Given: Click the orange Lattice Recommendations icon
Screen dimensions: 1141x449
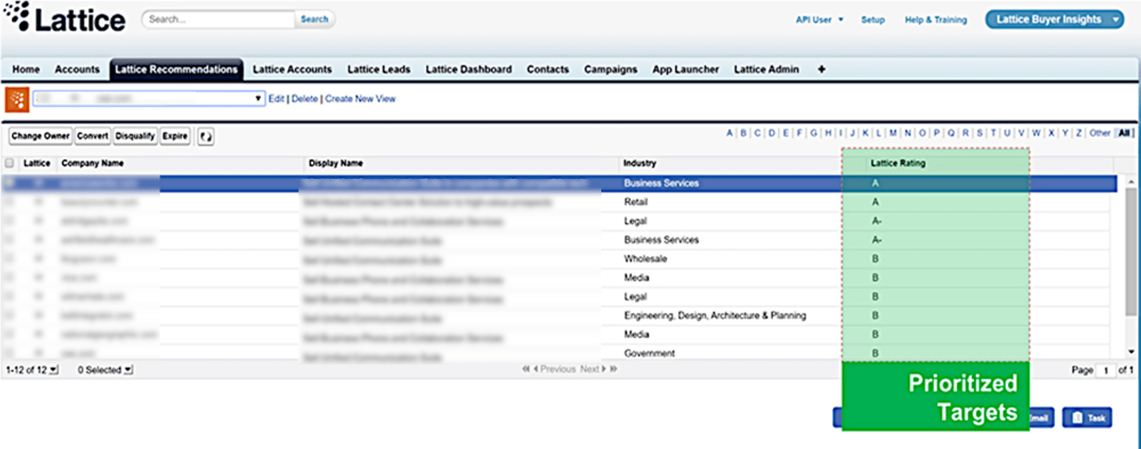Looking at the screenshot, I should [17, 99].
